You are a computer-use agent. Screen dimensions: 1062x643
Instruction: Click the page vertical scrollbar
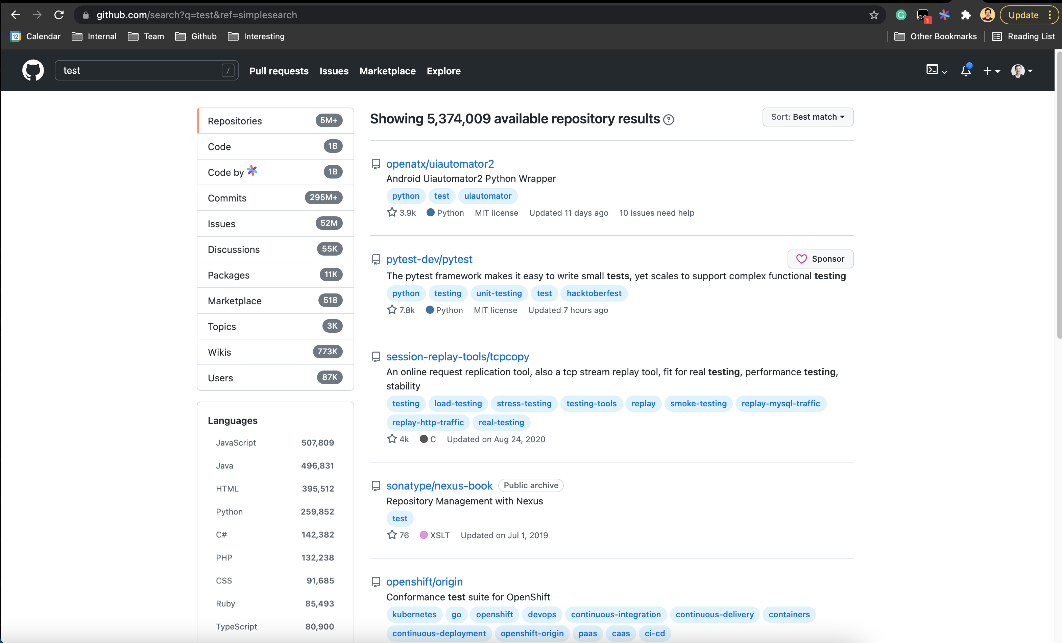coord(1058,194)
